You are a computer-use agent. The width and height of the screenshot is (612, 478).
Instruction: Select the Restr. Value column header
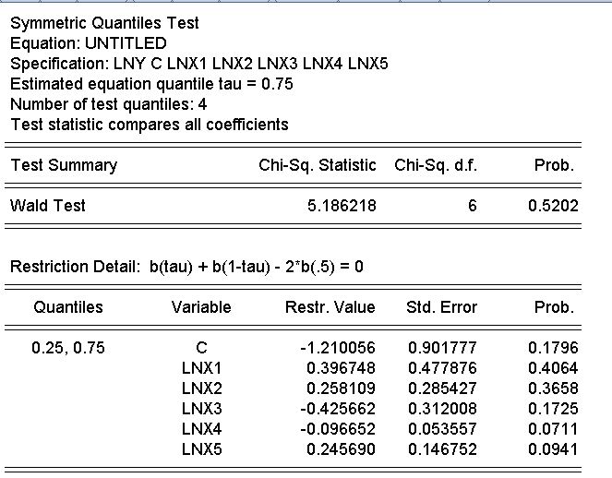[330, 307]
